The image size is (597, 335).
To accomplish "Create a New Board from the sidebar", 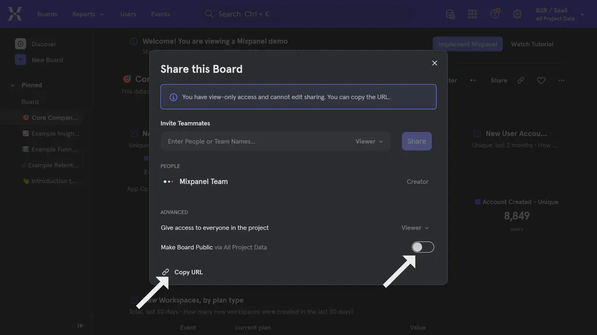I will click(45, 59).
